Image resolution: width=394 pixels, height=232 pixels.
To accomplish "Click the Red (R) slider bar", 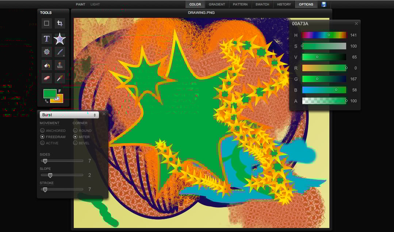I will pyautogui.click(x=324, y=68).
